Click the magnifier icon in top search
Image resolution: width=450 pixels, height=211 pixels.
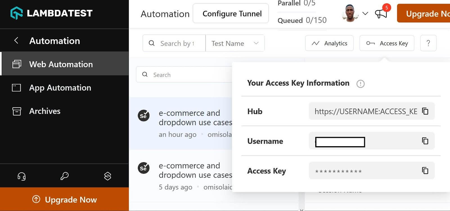(152, 43)
